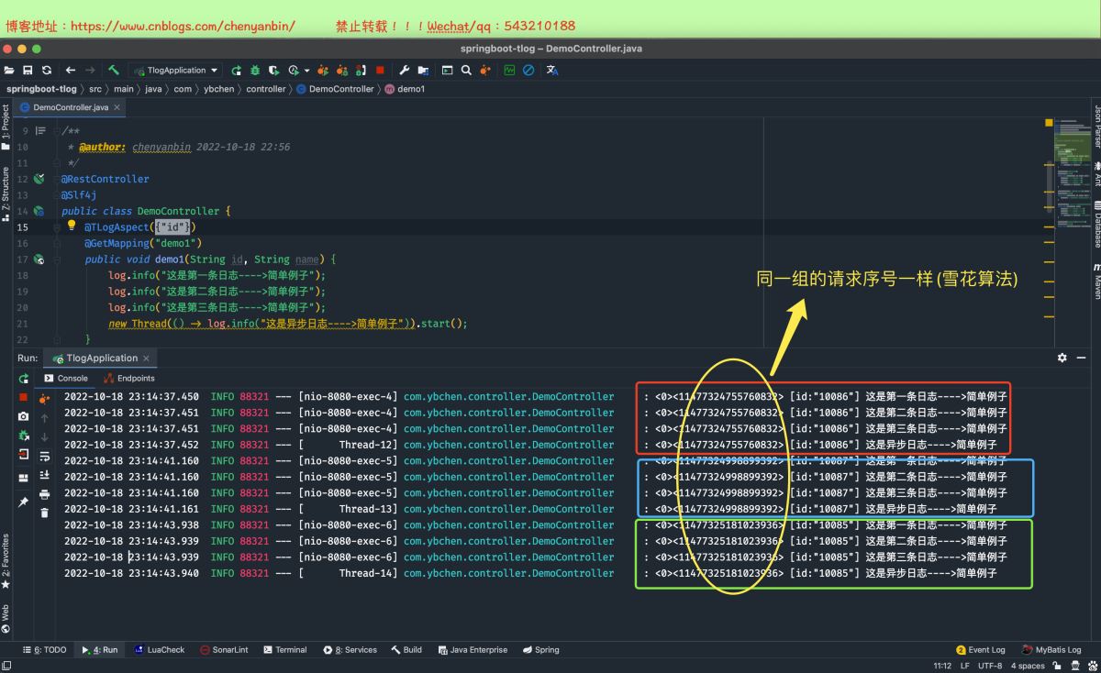Toggle scroll to end of console
1101x673 pixels.
(44, 475)
